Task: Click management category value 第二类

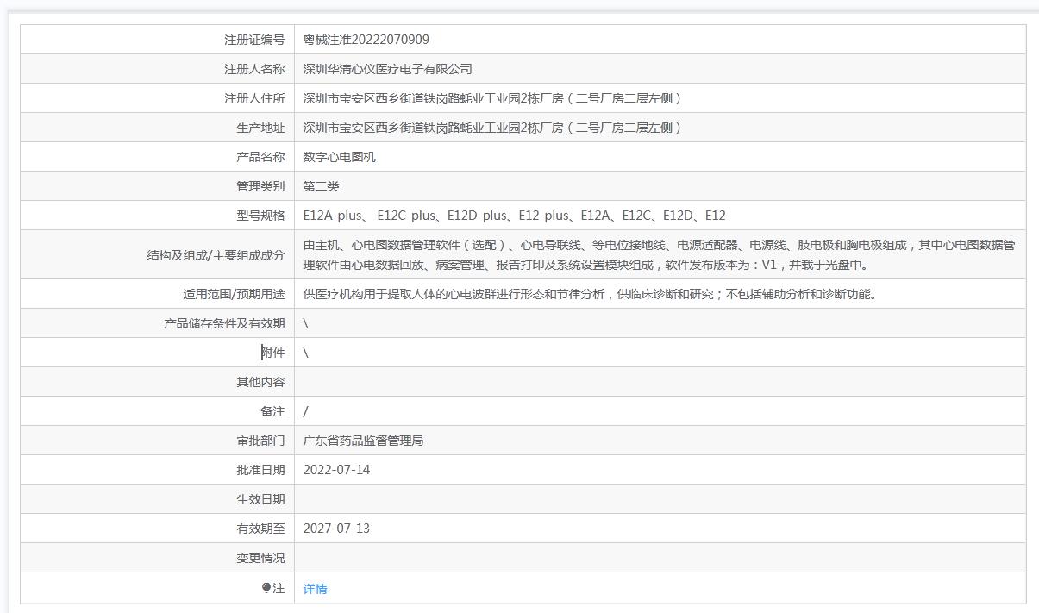Action: (x=321, y=186)
